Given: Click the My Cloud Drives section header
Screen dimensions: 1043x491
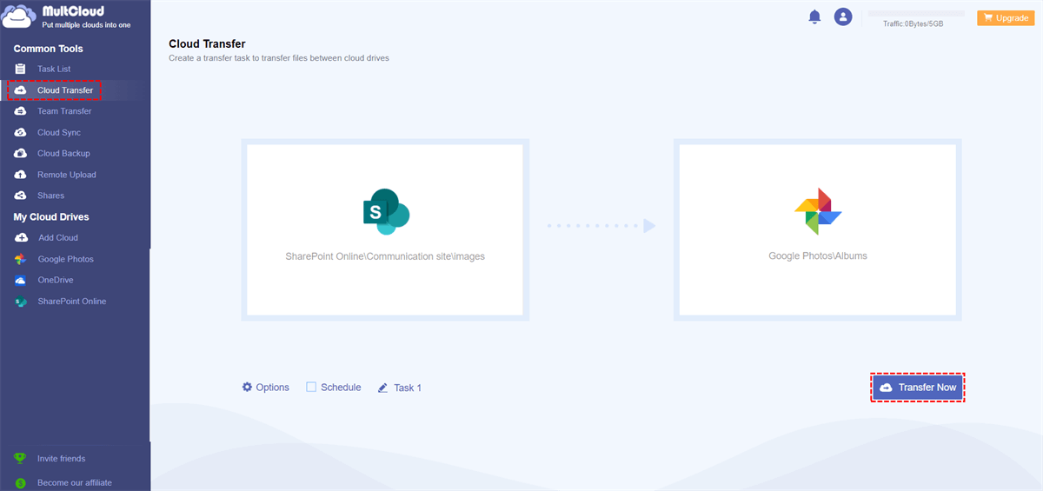Looking at the screenshot, I should click(51, 216).
